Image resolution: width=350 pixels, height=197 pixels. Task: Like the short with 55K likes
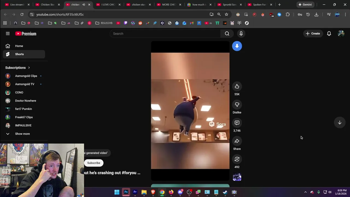pos(237,86)
